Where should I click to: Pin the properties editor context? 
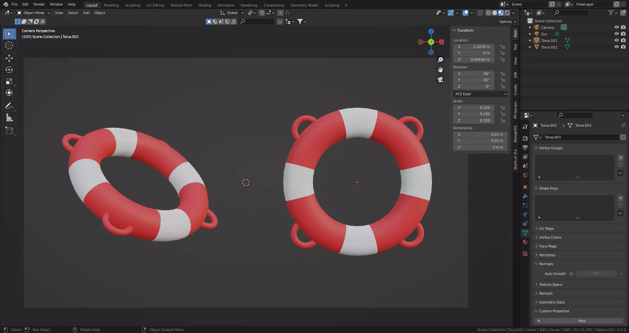(x=623, y=125)
